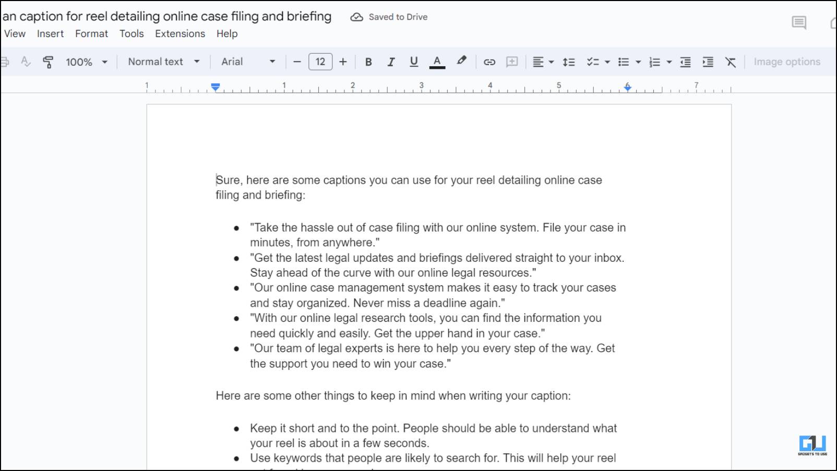Open the text alignment dropdown

[543, 62]
